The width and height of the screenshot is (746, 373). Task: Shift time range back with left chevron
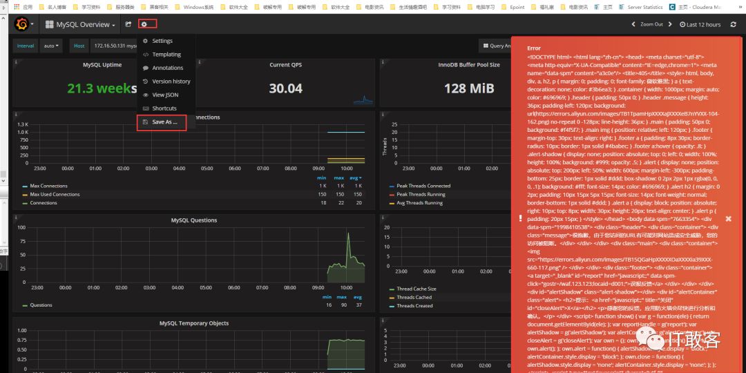[633, 24]
